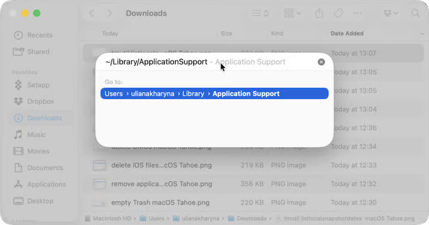Viewport: 429px width, 225px height.
Task: Select file empty Trash macOS Tahoe.png
Action: pyautogui.click(x=160, y=203)
